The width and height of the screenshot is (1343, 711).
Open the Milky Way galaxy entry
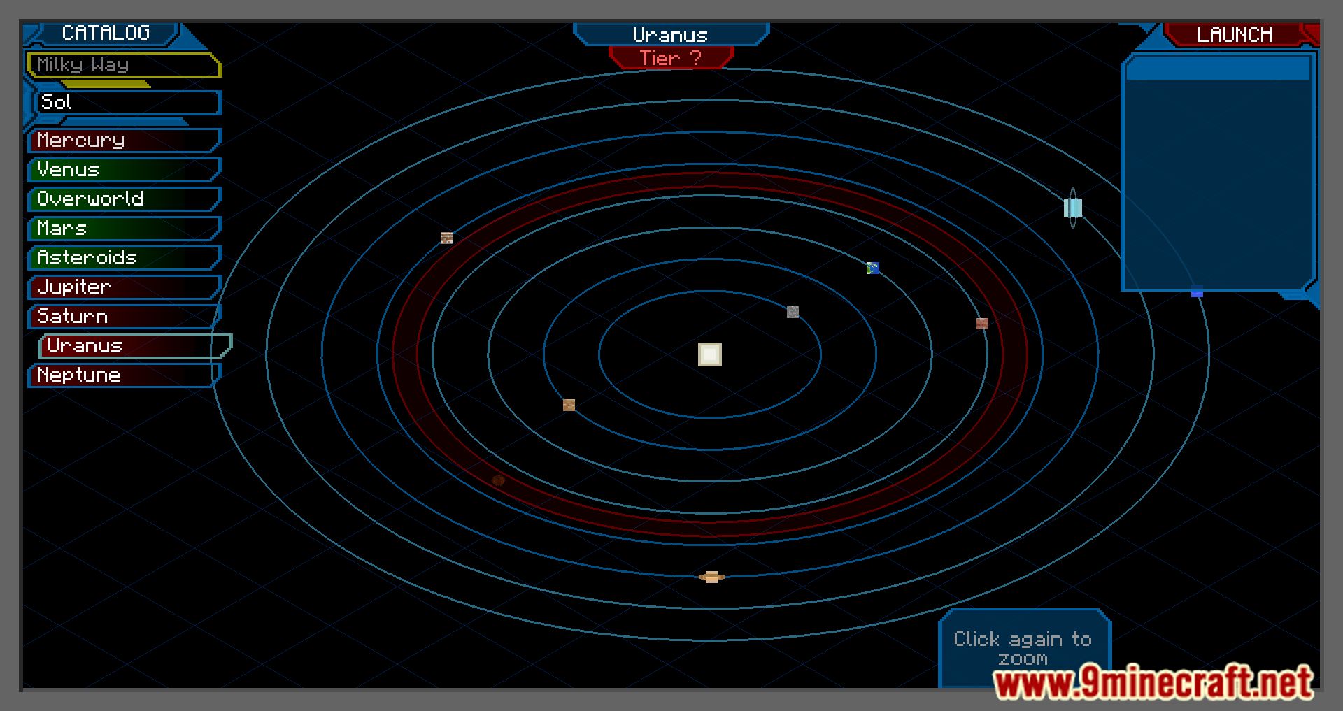(x=124, y=65)
